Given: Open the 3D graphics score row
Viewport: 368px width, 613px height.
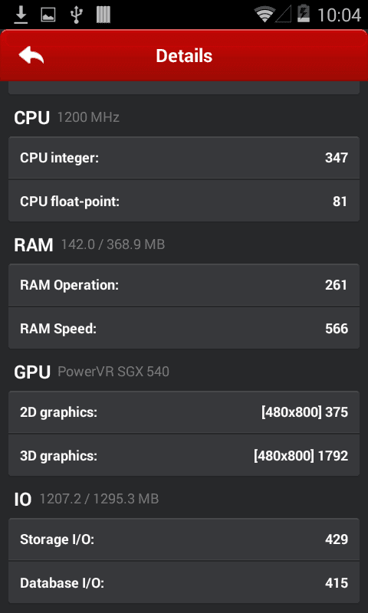Looking at the screenshot, I should [x=184, y=455].
